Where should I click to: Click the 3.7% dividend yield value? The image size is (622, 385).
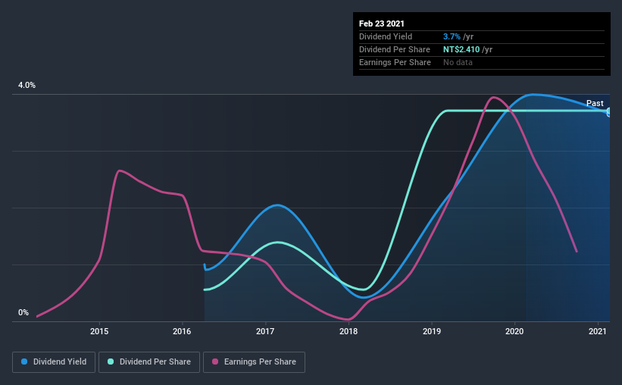click(452, 36)
